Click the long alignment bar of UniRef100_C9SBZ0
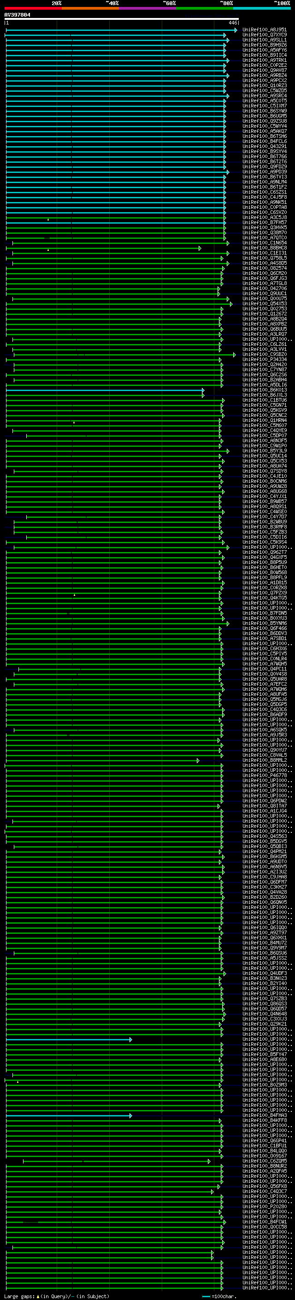The image size is (295, 1300). tap(124, 355)
